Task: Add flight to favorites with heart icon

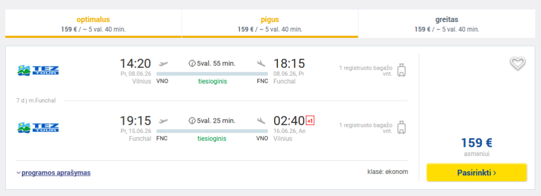Action: point(518,63)
